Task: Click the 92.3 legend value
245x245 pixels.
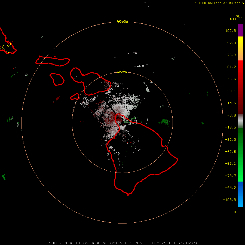Action: [x=232, y=43]
